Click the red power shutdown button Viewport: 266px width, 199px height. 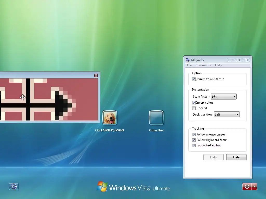click(247, 187)
